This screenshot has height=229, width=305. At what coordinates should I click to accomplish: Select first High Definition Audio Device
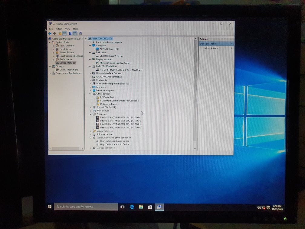(x=115, y=141)
